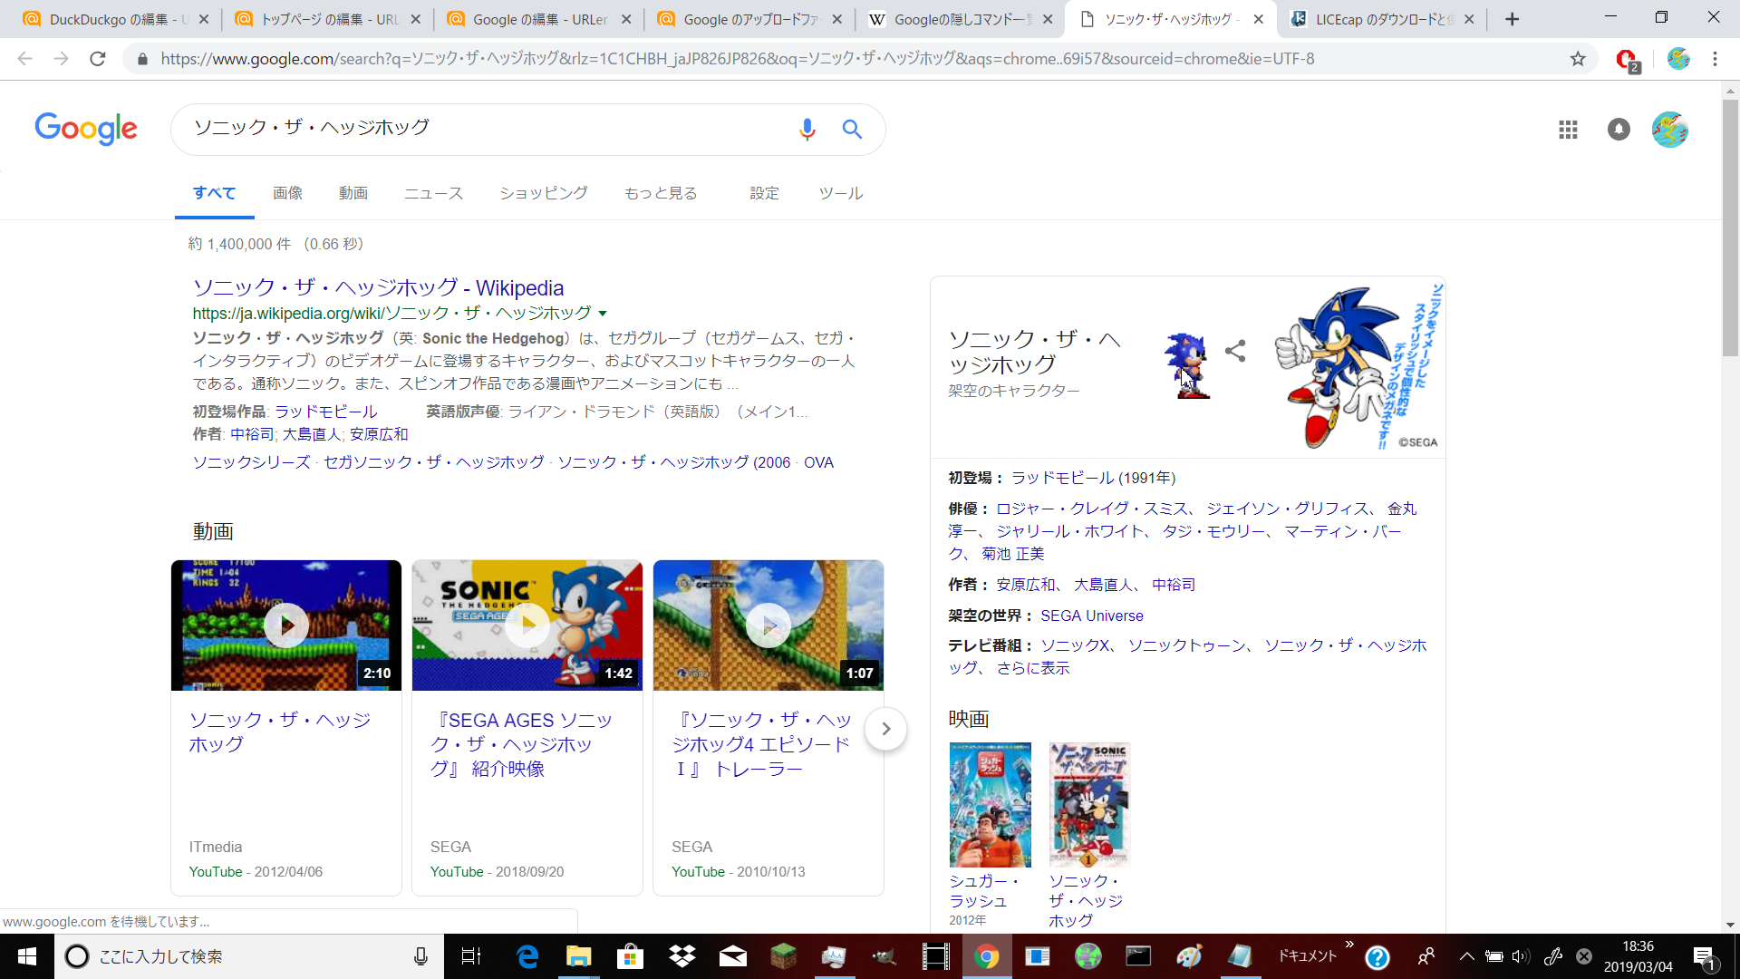Viewport: 1740px width, 979px height.
Task: Show hidden system tray icons
Action: (x=1466, y=956)
